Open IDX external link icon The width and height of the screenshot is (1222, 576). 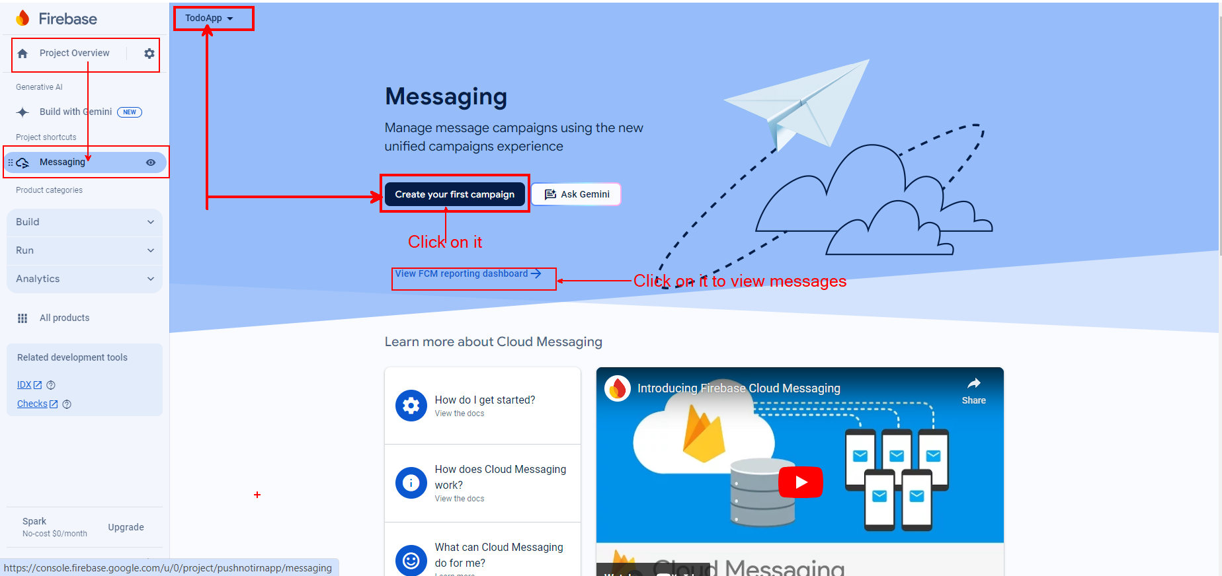point(38,385)
